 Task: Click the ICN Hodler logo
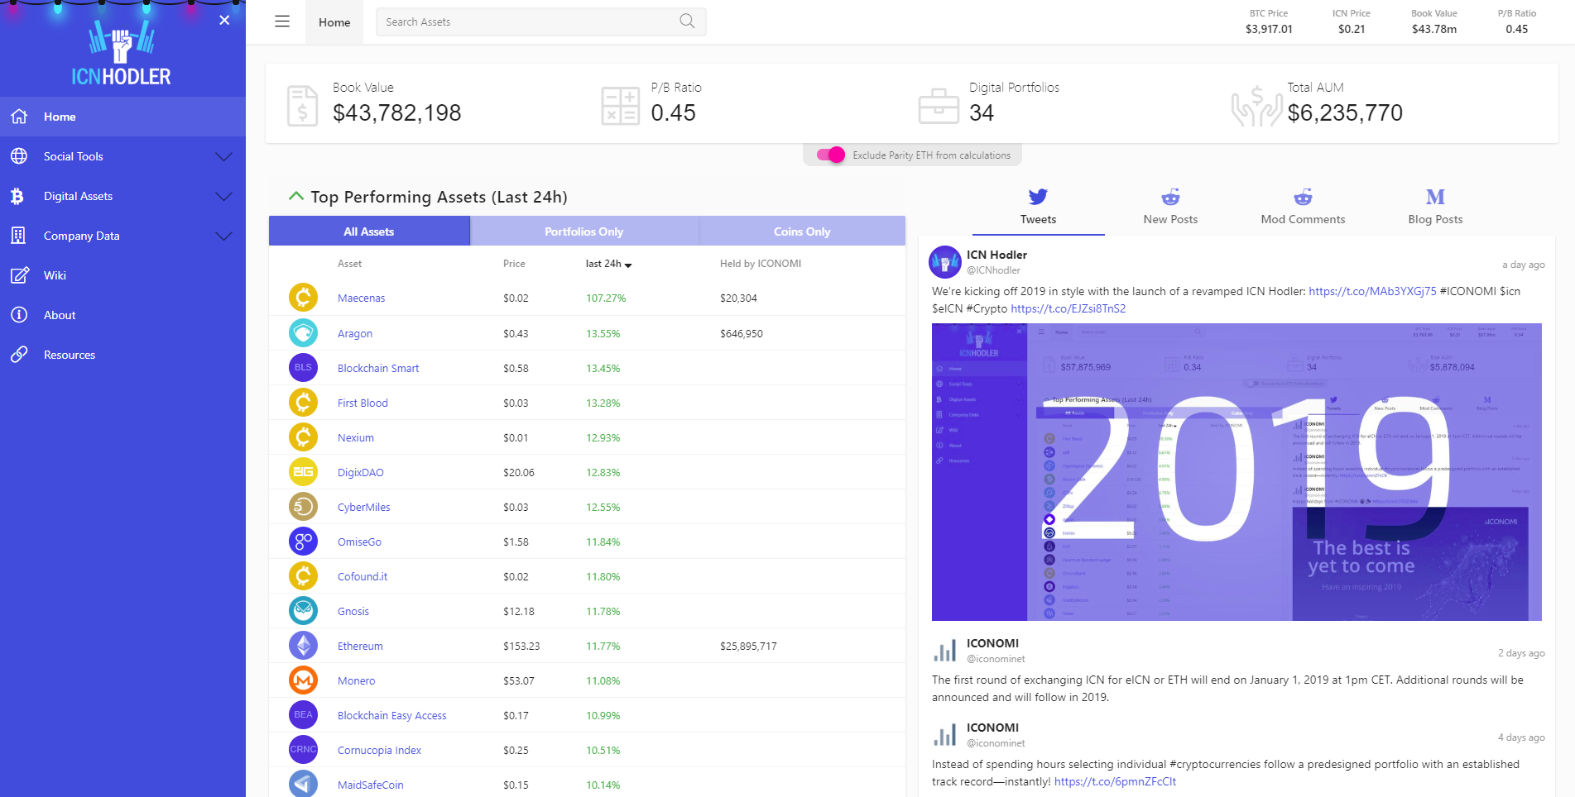pyautogui.click(x=122, y=53)
